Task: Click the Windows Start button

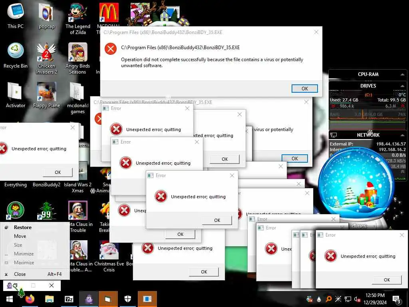Action: pyautogui.click(x=10, y=299)
